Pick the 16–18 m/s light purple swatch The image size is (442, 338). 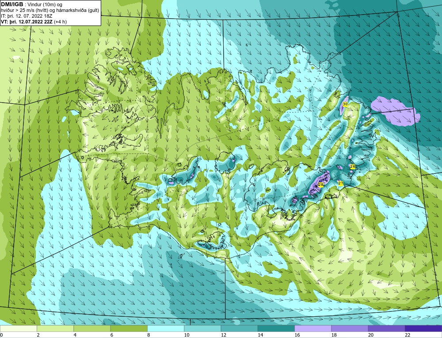click(313, 328)
